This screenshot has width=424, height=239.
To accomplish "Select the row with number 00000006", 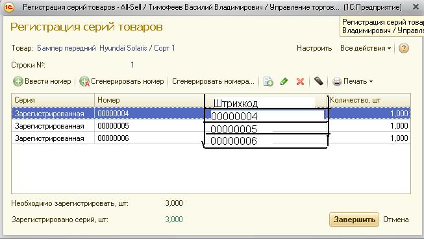I will (211, 138).
